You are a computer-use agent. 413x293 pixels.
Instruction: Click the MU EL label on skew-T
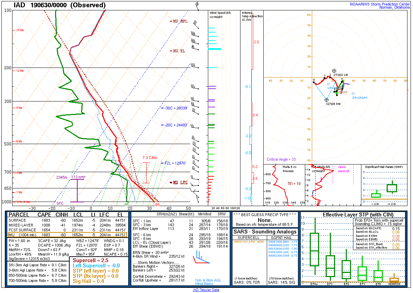(177, 51)
